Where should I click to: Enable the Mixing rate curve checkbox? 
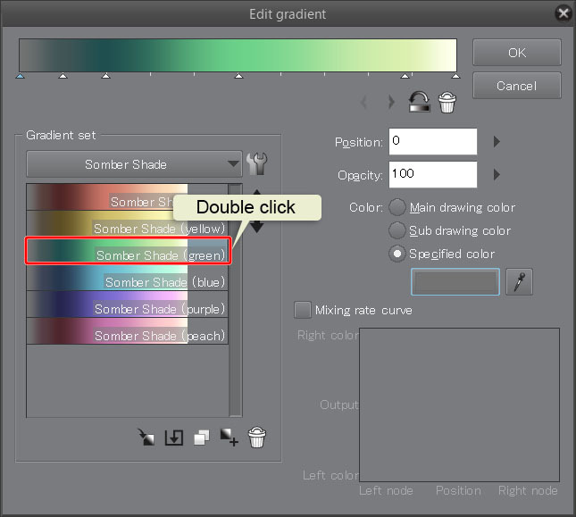pyautogui.click(x=303, y=310)
